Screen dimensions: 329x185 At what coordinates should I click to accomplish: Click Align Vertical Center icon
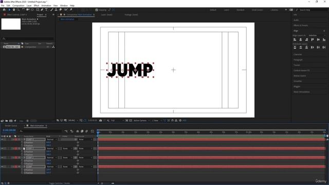click(318, 40)
